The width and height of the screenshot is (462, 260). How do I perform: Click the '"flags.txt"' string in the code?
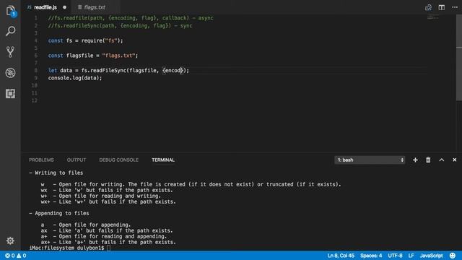[x=118, y=56]
